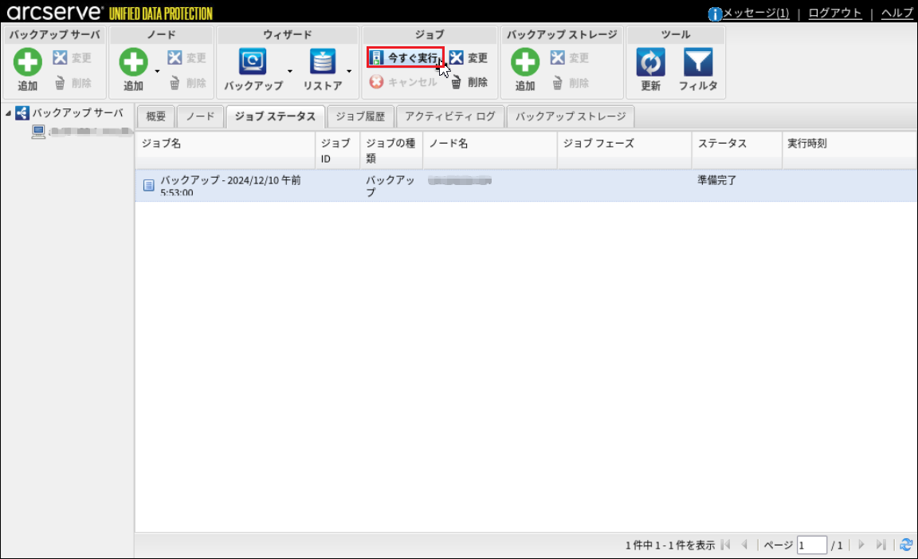This screenshot has height=559, width=918.
Task: Expand the Node add dropdown arrow
Action: pos(158,72)
